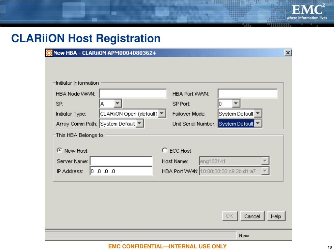This screenshot has height=250, width=334.
Task: Click the 'Array Comm Path:' label
Action: 76,124
